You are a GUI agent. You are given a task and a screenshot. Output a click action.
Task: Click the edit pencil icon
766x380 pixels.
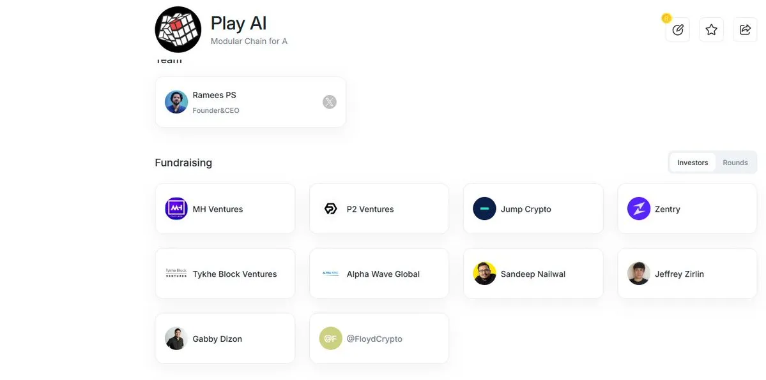pos(678,30)
